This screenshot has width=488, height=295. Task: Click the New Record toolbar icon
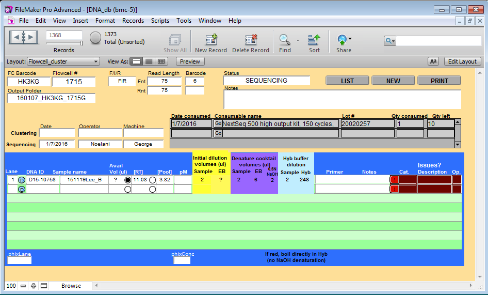click(211, 40)
